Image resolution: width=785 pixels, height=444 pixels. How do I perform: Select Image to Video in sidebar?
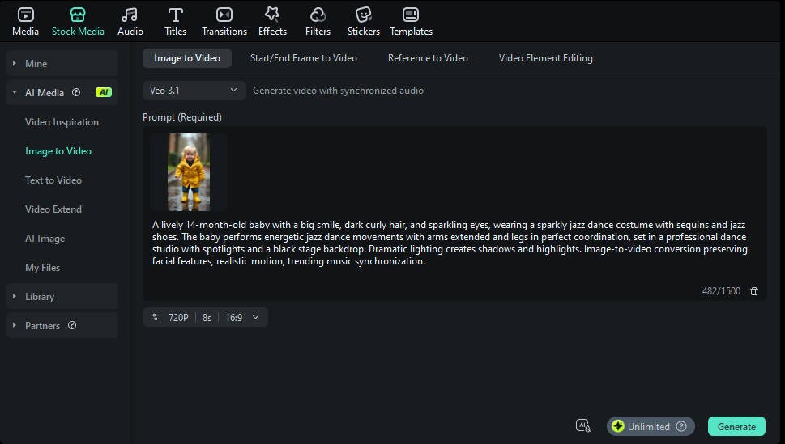click(x=58, y=151)
